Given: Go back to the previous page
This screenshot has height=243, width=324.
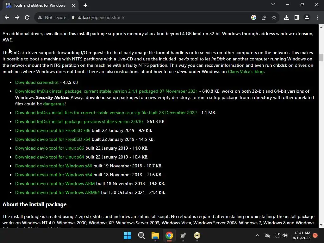Looking at the screenshot, I should [7, 18].
